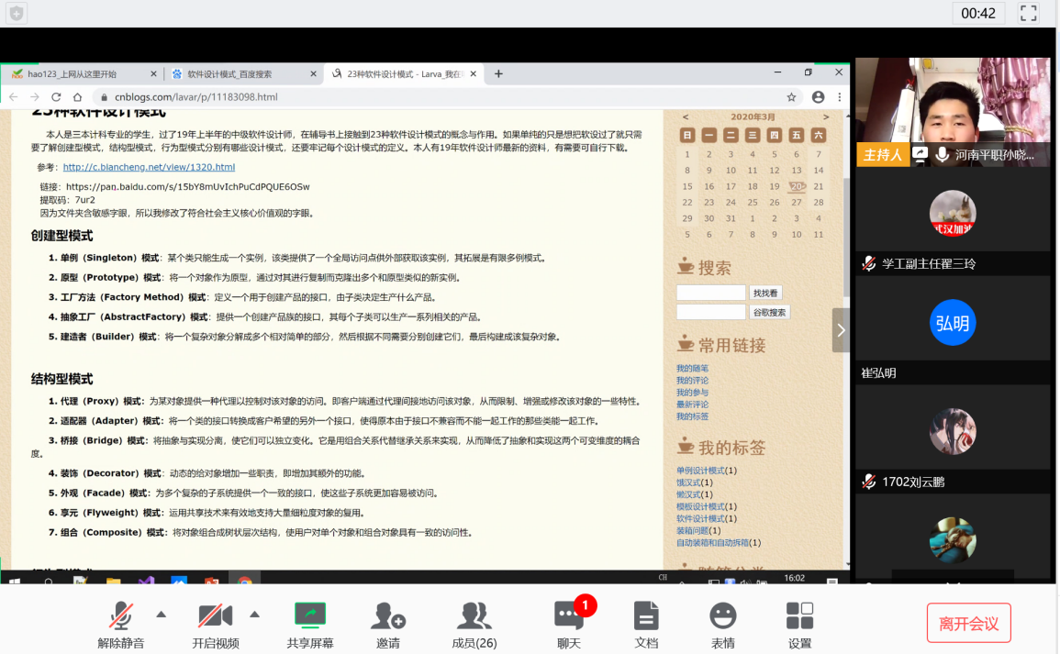Screen dimensions: 1060x654
Task: Go forward in the browser
Action: pyautogui.click(x=35, y=97)
